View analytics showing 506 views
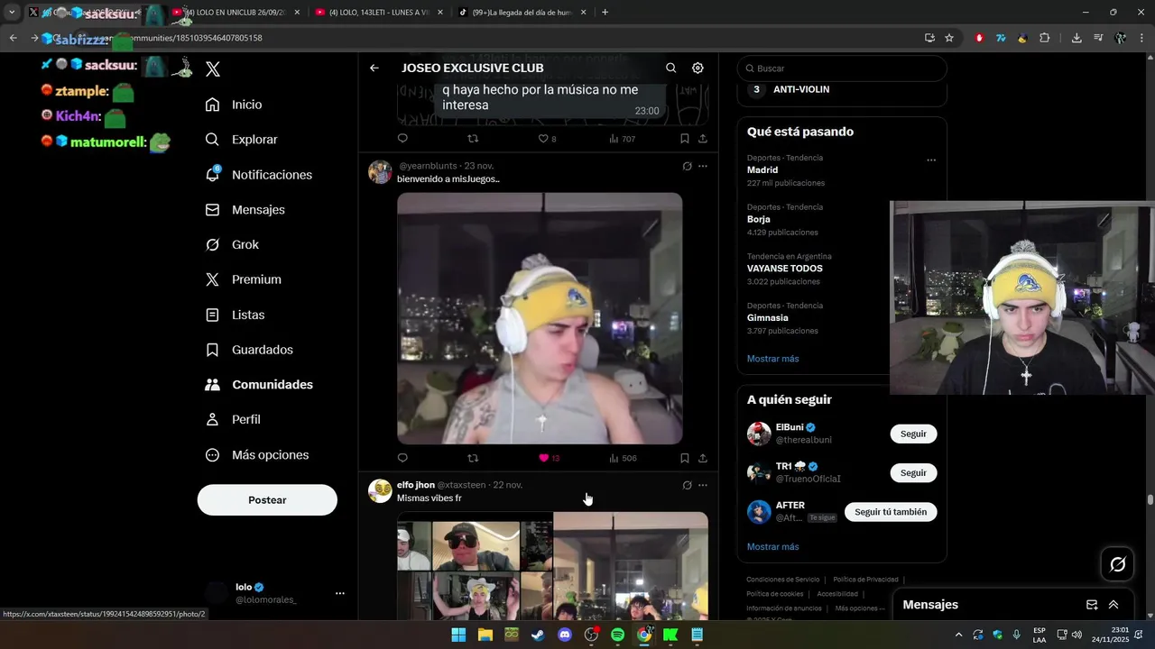The image size is (1155, 649). click(x=623, y=458)
